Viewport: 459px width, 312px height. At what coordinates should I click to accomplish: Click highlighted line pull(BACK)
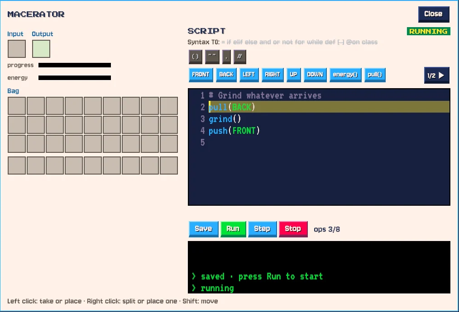coord(319,107)
